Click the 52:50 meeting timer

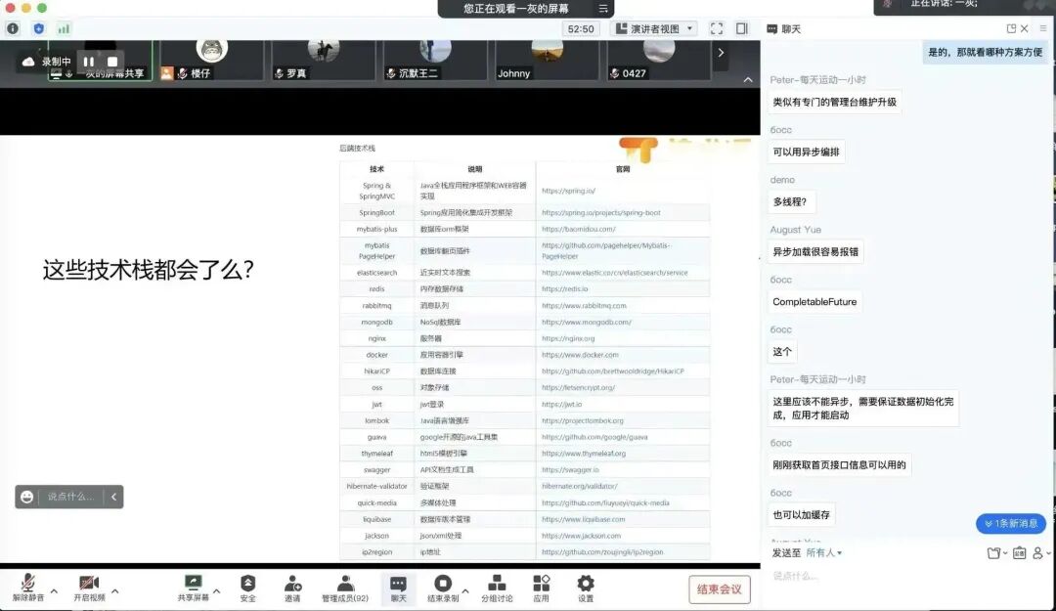click(x=581, y=29)
